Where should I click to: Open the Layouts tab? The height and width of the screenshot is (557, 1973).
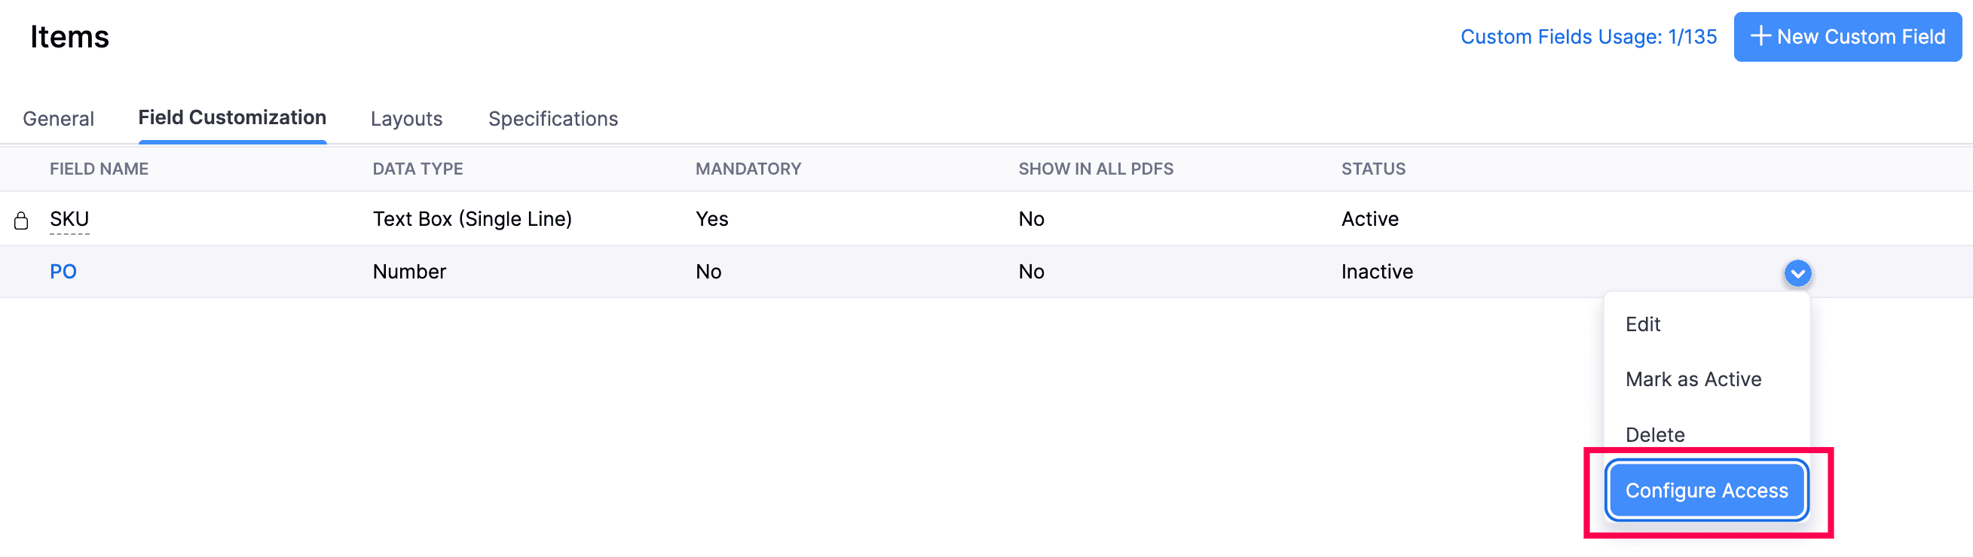[406, 119]
